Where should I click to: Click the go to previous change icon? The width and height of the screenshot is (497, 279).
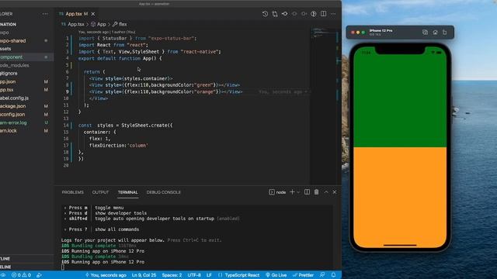285,14
